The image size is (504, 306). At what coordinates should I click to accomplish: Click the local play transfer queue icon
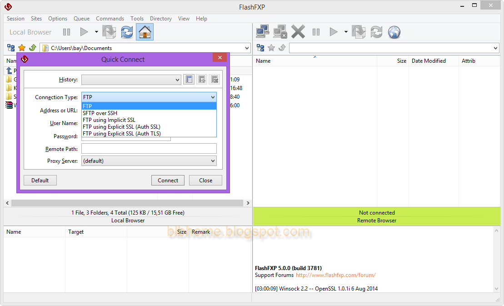84,32
